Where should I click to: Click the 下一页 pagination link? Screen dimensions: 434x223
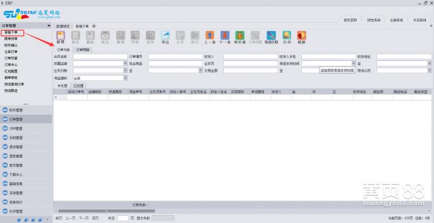click(x=84, y=218)
